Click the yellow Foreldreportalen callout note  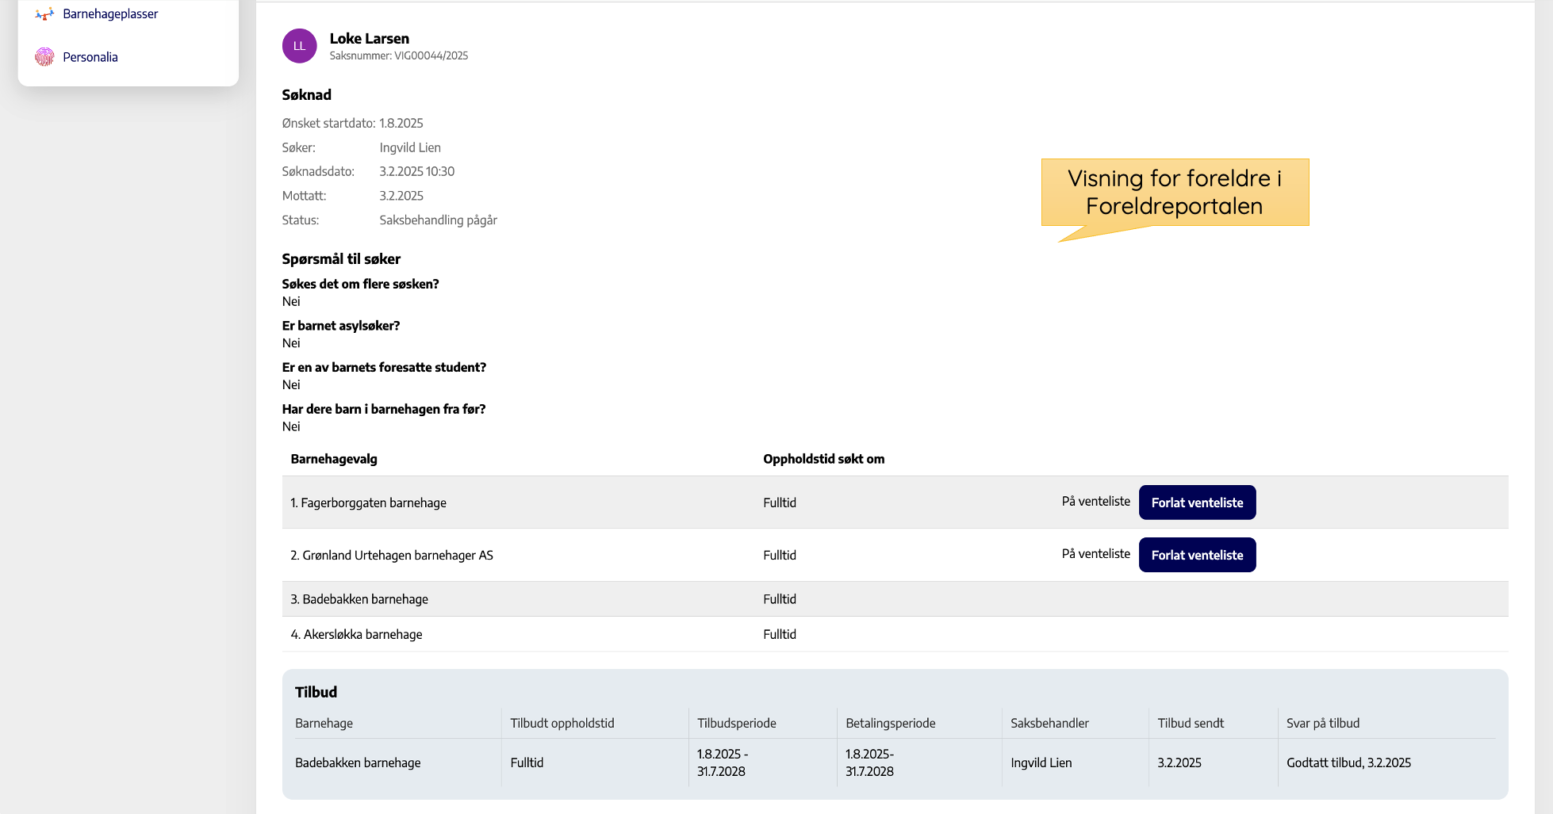1174,193
